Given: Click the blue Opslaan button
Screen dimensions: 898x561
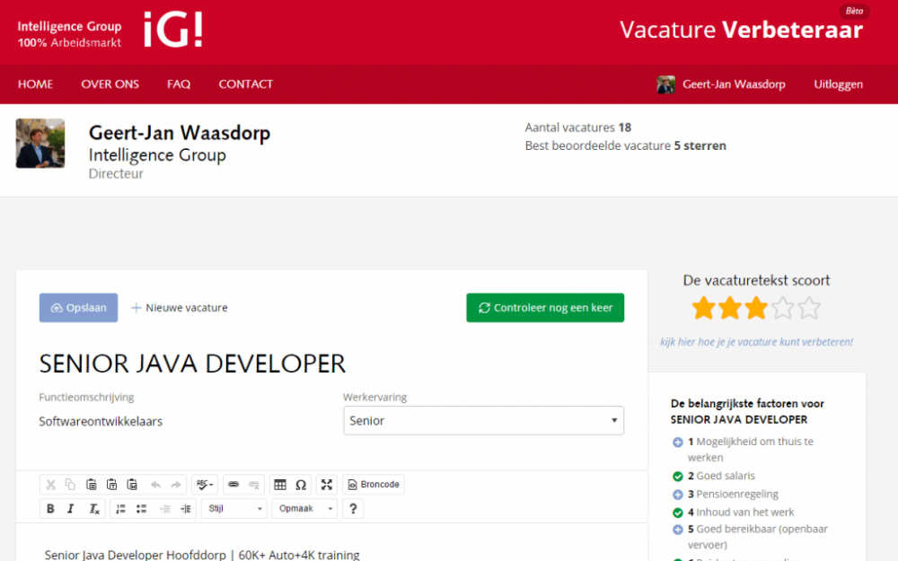Looking at the screenshot, I should pos(78,308).
